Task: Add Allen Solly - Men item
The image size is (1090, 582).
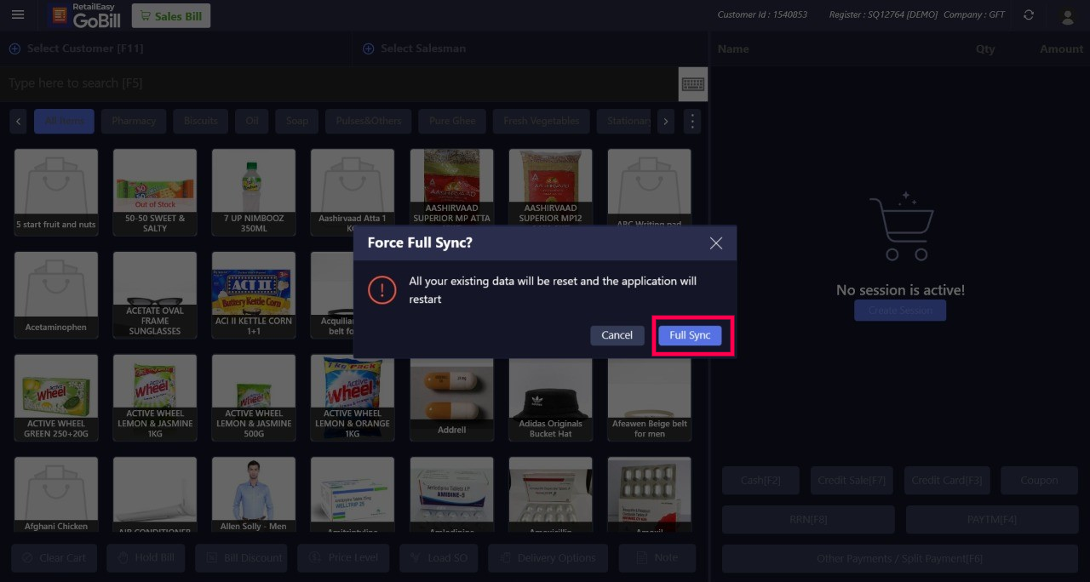Action: 254,495
